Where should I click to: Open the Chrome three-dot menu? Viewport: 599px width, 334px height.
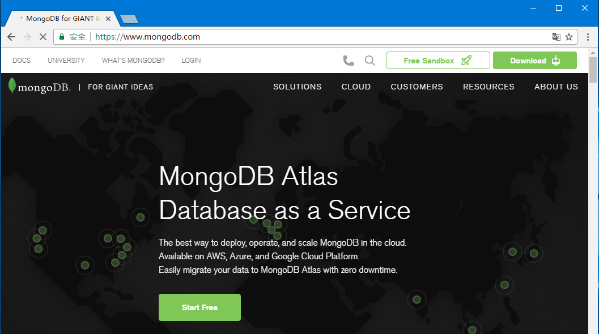coord(588,37)
